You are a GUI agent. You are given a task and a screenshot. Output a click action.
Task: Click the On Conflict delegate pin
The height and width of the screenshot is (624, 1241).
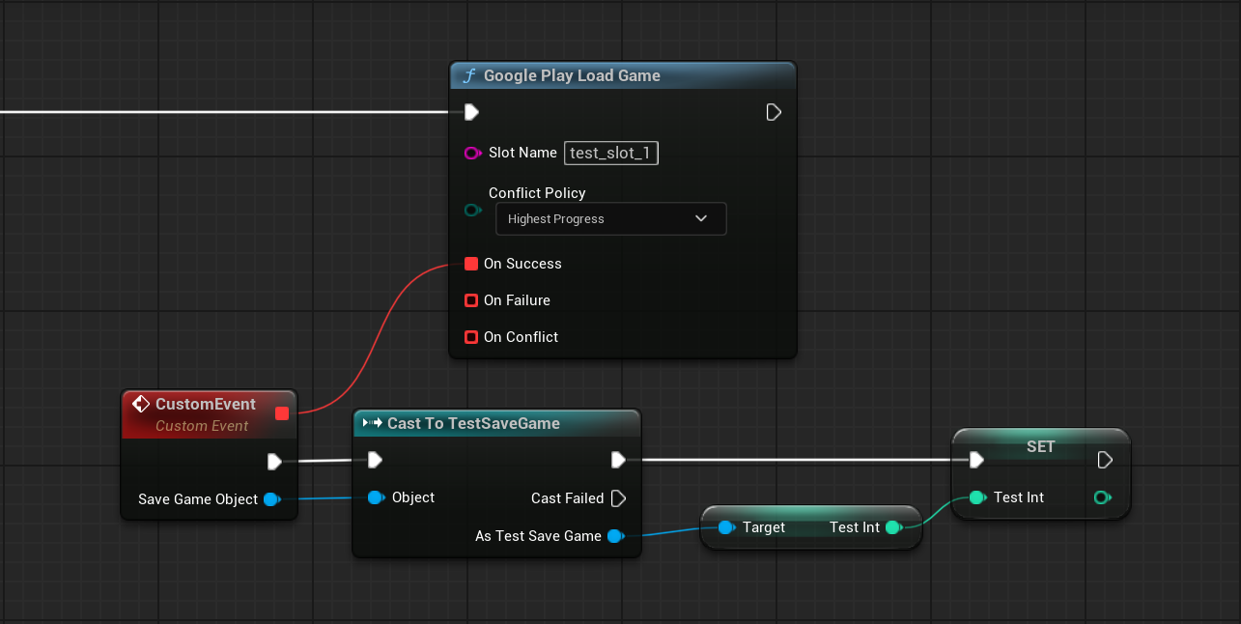click(x=471, y=337)
